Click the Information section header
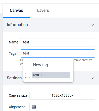 coord(51,25)
